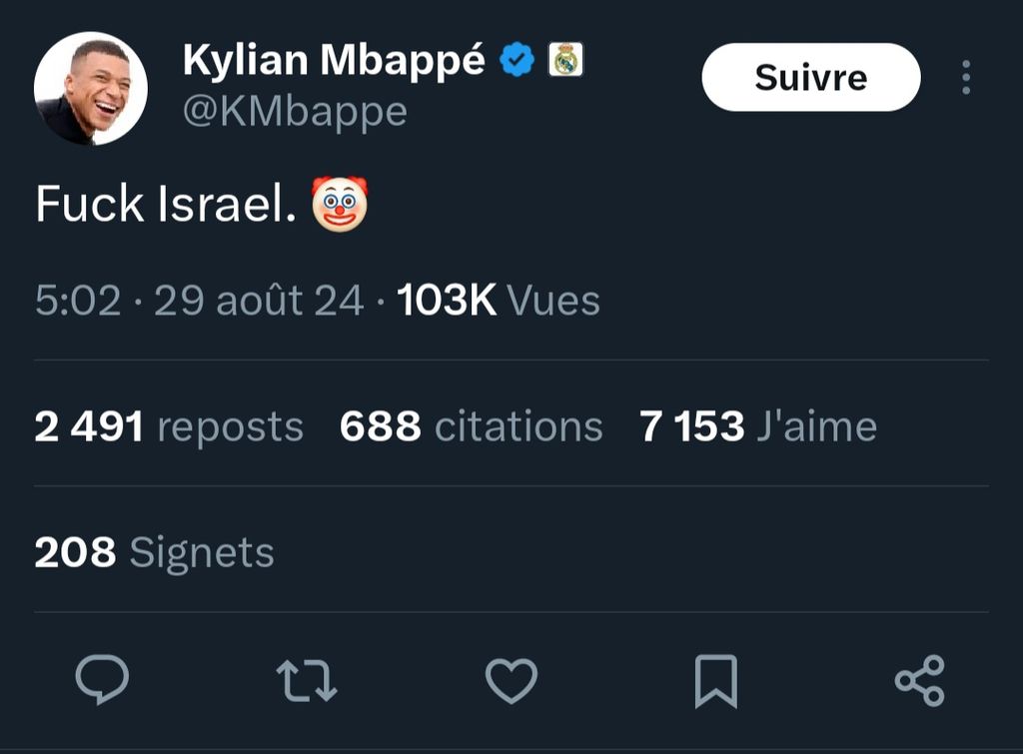Screen dimensions: 1023x754
Task: Like the post with the heart icon
Action: pyautogui.click(x=511, y=681)
